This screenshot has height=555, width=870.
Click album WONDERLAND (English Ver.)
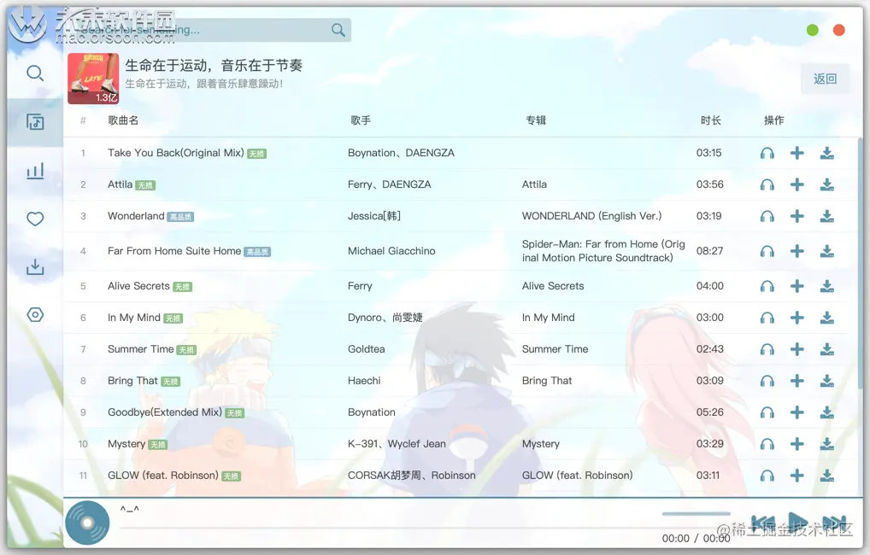(x=591, y=216)
